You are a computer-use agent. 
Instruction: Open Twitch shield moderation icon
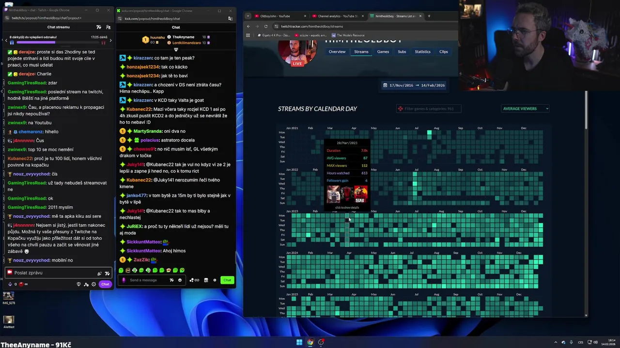pyautogui.click(x=79, y=284)
